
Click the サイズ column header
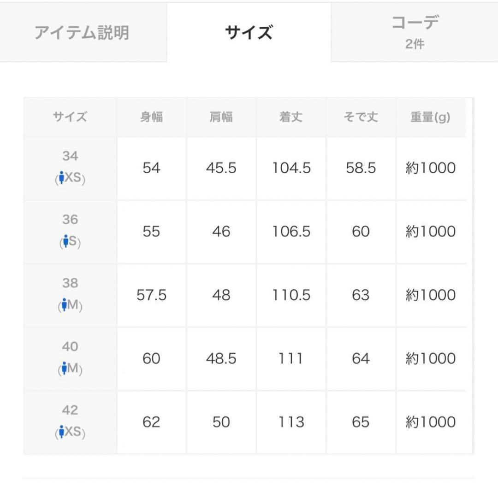[x=70, y=117]
